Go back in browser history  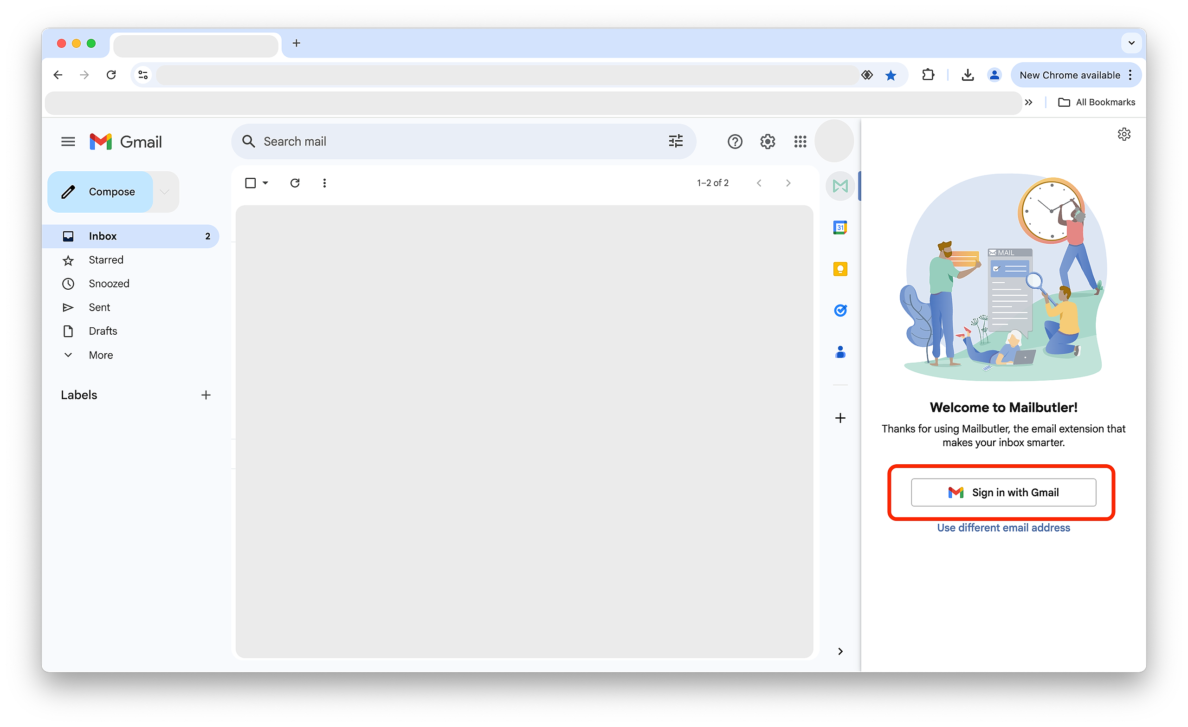pos(58,75)
